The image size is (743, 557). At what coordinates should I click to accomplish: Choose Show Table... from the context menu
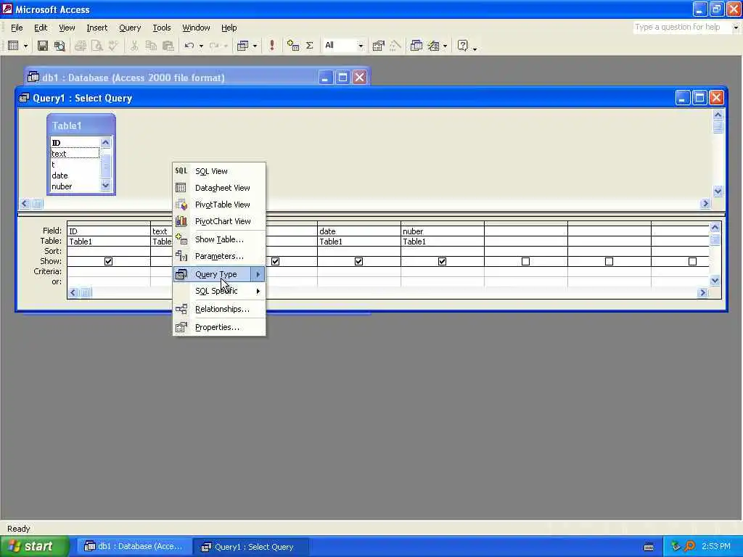pyautogui.click(x=219, y=239)
